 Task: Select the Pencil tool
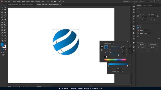click(2, 20)
